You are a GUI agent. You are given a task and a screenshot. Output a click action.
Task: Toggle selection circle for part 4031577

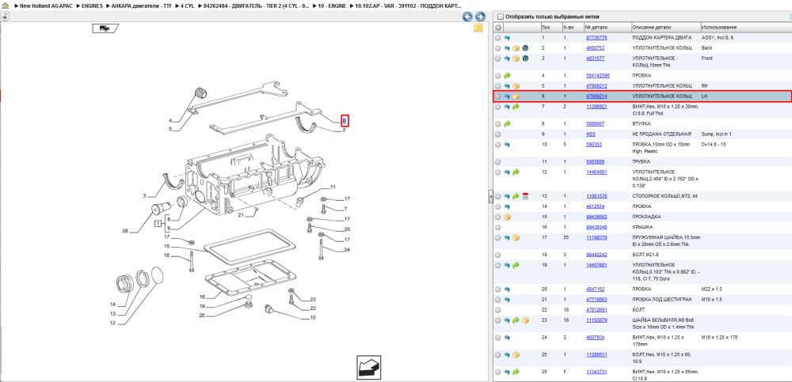pos(498,59)
